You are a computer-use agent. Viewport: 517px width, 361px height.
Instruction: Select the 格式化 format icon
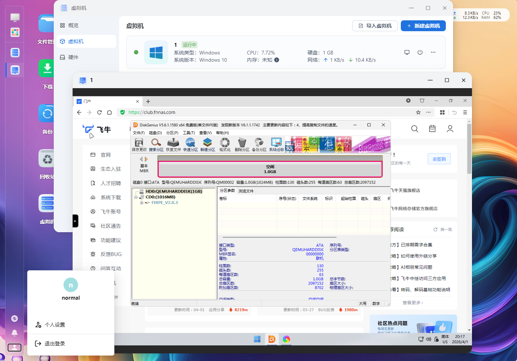[x=225, y=144]
